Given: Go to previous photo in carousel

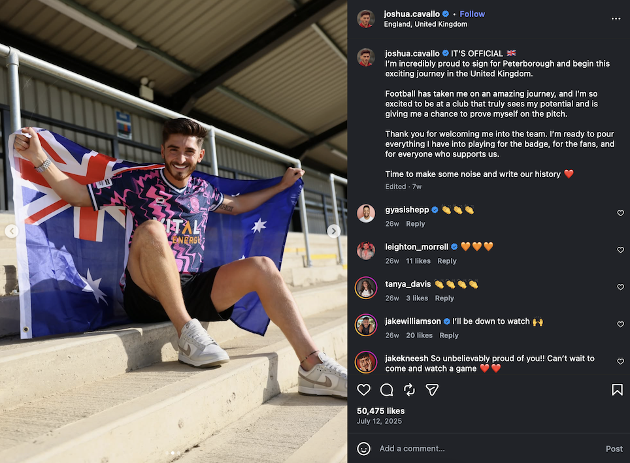Looking at the screenshot, I should (11, 231).
